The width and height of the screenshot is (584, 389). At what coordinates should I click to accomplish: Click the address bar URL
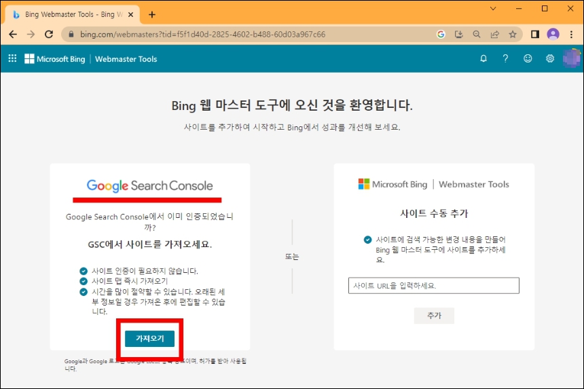click(x=202, y=34)
